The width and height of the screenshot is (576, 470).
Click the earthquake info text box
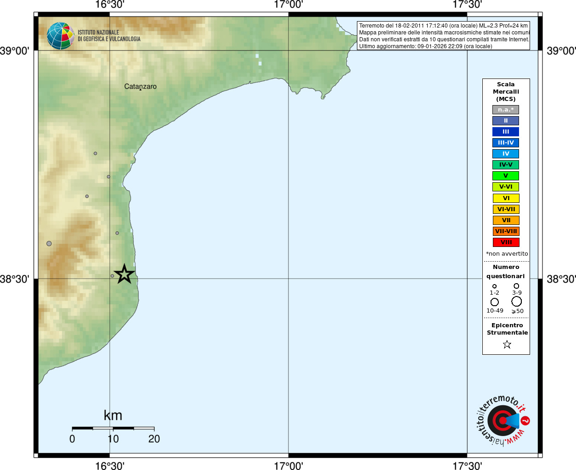444,36
